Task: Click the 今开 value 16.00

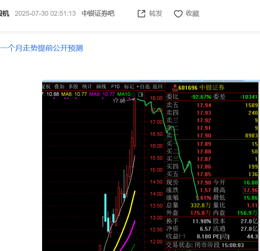Action: pyautogui.click(x=251, y=183)
